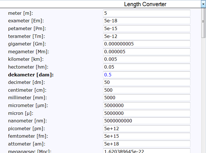Open the Length Converter dropdown arrow
206x153 pixels.
[x=203, y=4]
